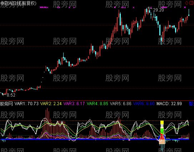Select the blue VAR6: 6.60 value

click(144, 104)
